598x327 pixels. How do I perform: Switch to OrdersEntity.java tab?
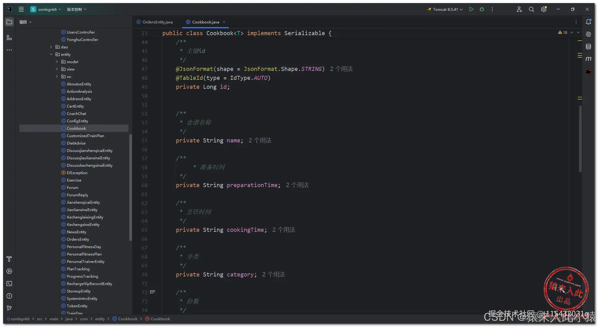coord(155,22)
